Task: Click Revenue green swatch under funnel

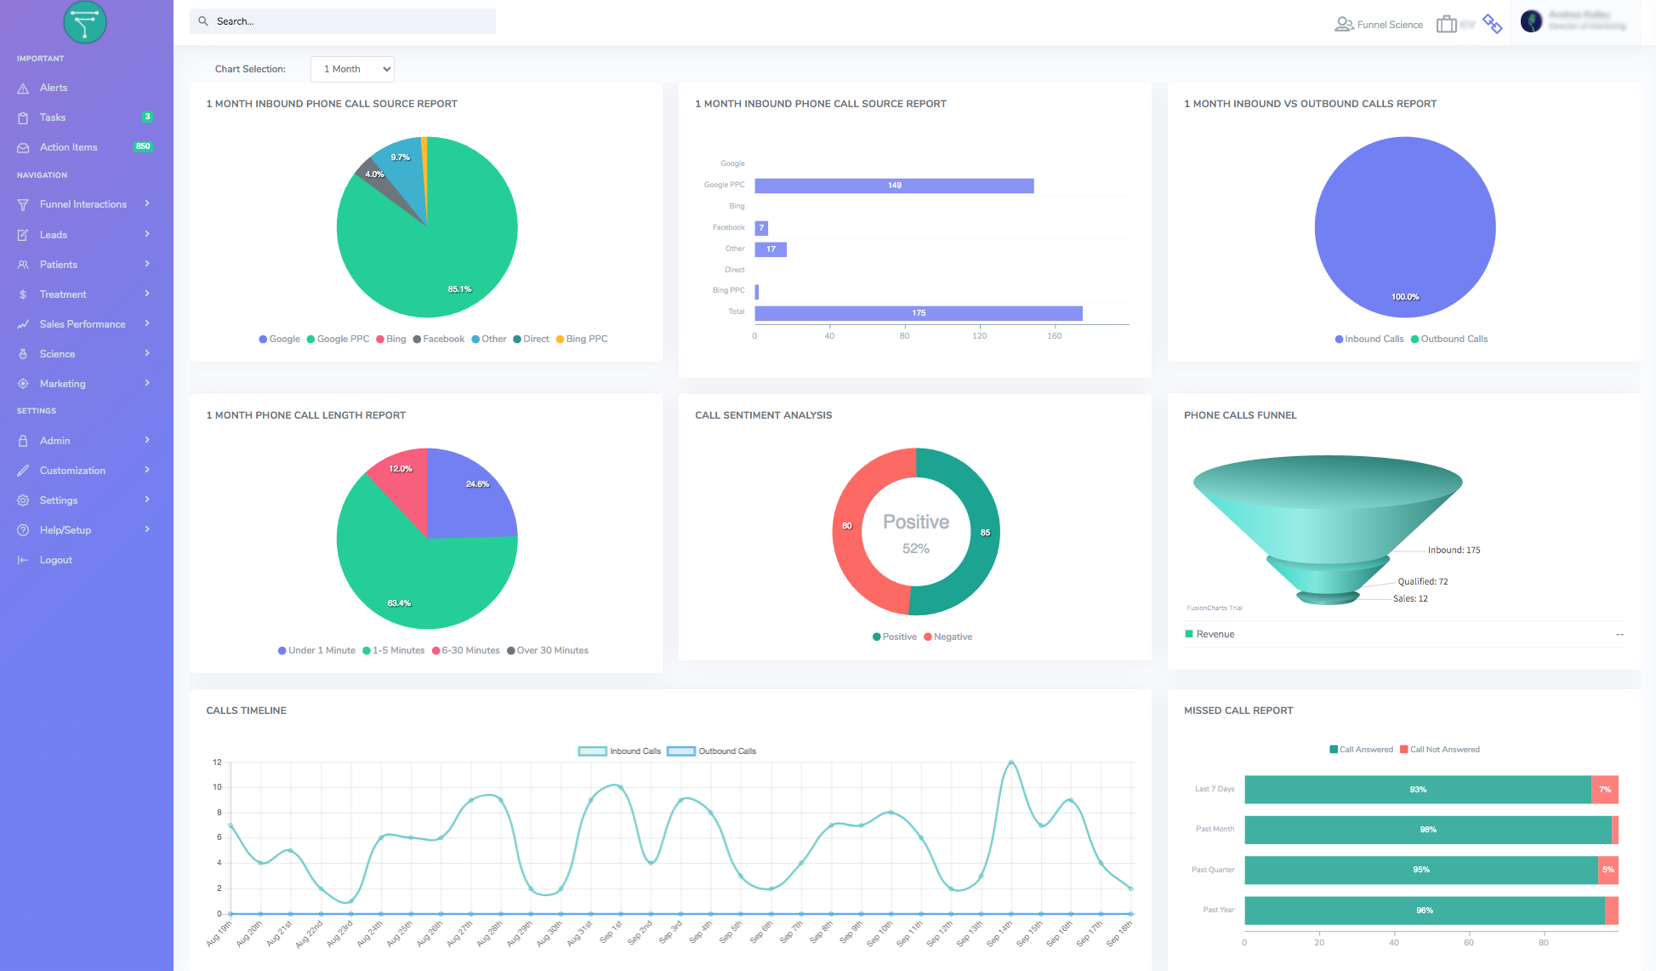Action: (x=1189, y=634)
